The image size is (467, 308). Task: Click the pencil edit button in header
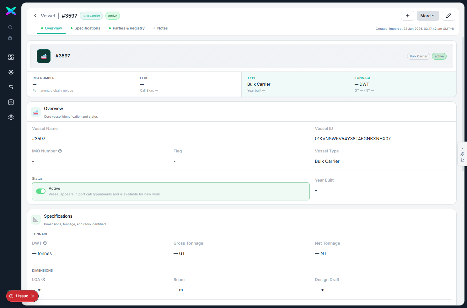[448, 16]
